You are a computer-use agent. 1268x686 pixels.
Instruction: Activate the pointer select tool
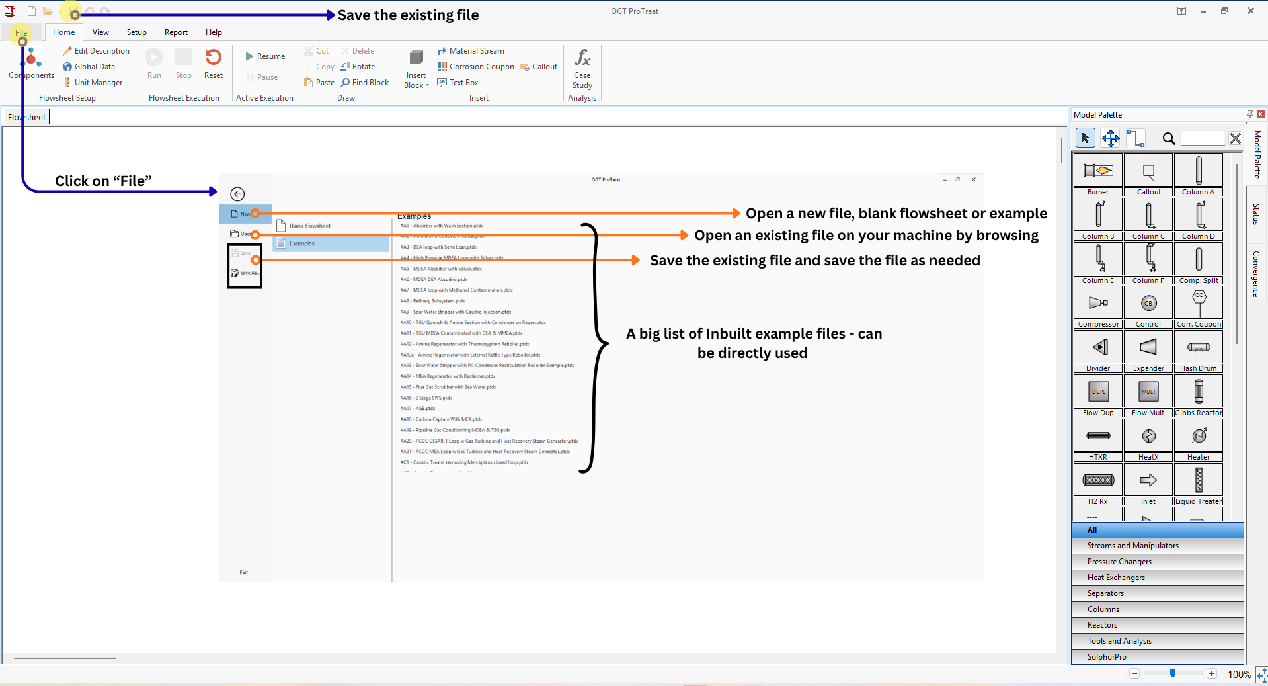click(x=1085, y=138)
